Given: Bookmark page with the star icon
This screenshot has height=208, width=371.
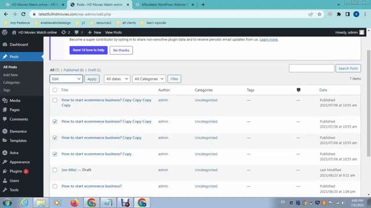Looking at the screenshot, I should 319,14.
